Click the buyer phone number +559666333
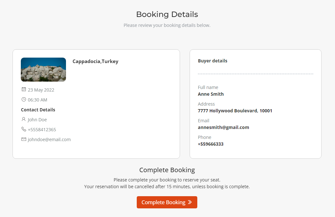 (x=210, y=144)
